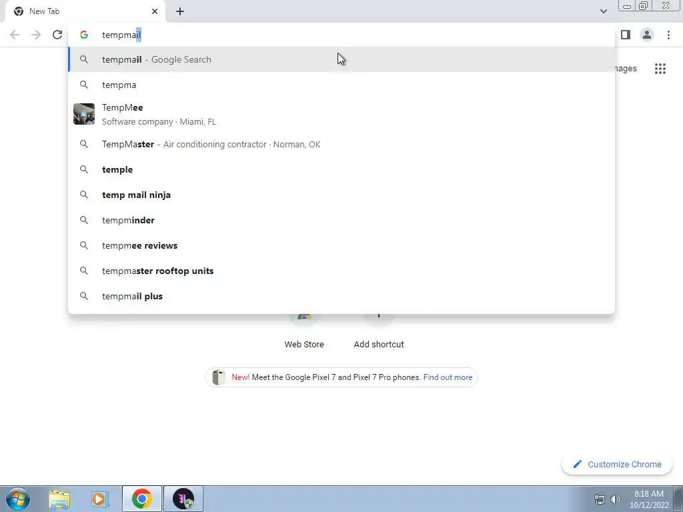Image resolution: width=683 pixels, height=512 pixels.
Task: Click the Customize Chrome button
Action: (617, 464)
